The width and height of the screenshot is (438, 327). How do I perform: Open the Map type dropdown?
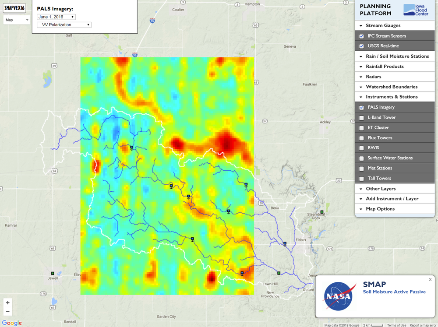coord(17,20)
